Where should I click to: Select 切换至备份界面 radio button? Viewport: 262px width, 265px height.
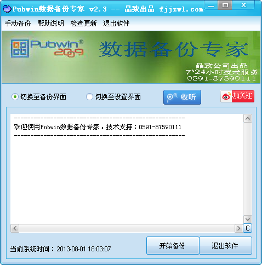click(x=15, y=97)
